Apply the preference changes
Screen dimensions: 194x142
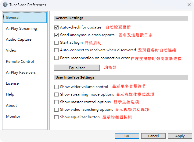180,136
